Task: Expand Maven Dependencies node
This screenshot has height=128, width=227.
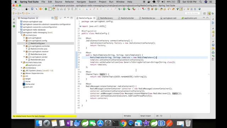Action: 22,73
